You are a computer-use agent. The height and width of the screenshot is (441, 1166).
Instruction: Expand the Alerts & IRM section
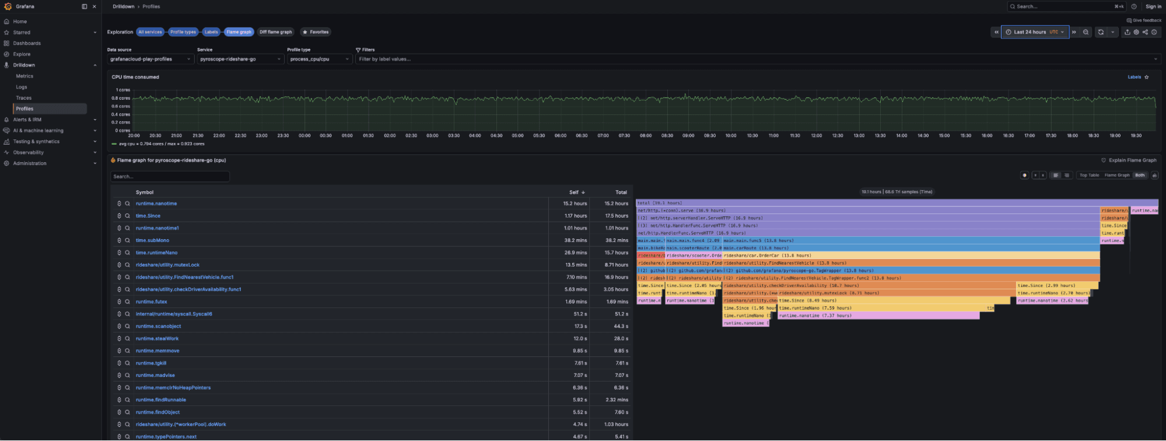click(x=95, y=120)
